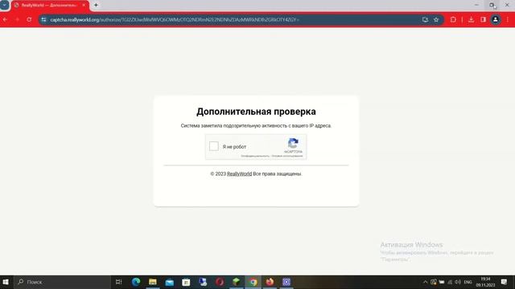515x289 pixels.
Task: Open a new browser tab
Action: [96, 5]
